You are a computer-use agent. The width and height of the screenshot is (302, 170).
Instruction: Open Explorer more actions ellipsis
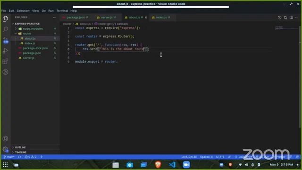55,17
